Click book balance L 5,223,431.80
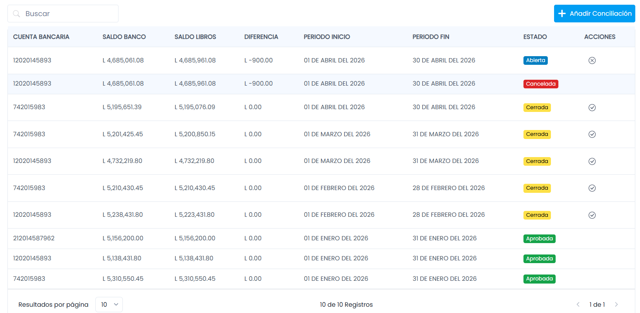The width and height of the screenshot is (640, 313). [195, 215]
